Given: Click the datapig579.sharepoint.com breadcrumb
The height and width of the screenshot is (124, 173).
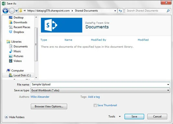Looking at the screenshot, I should (49, 11).
